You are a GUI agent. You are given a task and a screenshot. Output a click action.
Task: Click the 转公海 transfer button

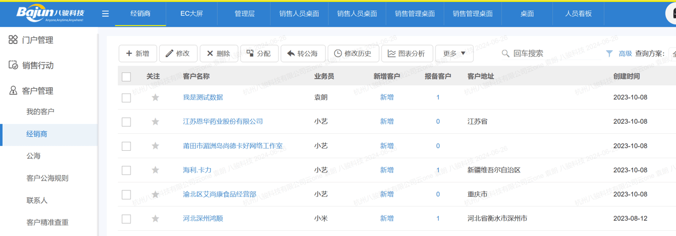[302, 53]
